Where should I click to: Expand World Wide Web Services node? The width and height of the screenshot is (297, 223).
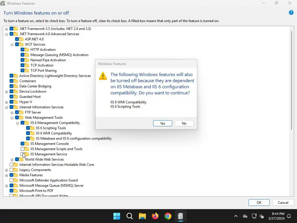[x=12, y=160]
